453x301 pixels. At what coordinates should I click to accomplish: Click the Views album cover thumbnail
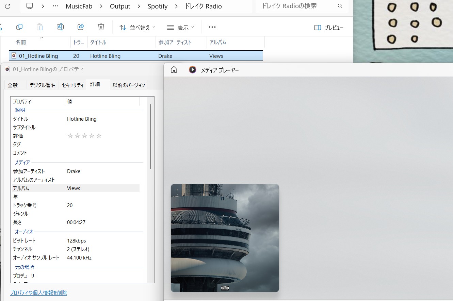[225, 238]
